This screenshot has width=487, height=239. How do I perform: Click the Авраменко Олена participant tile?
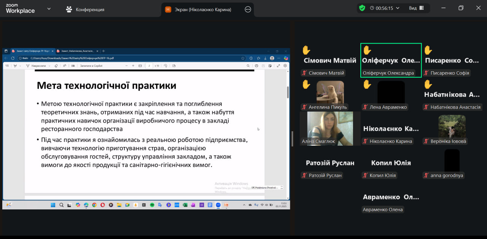click(x=391, y=201)
